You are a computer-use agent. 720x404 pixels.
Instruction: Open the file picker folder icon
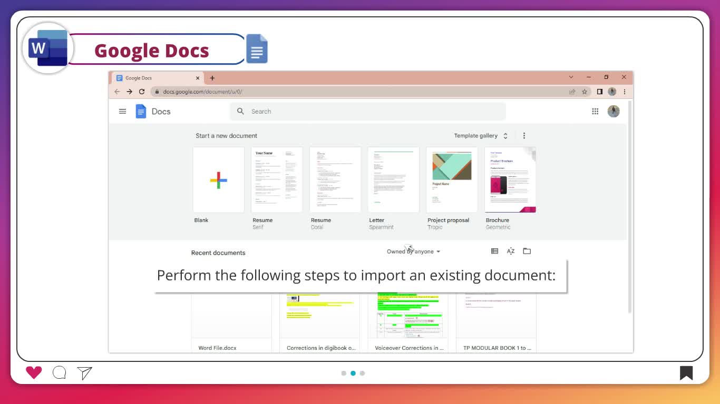coord(527,251)
